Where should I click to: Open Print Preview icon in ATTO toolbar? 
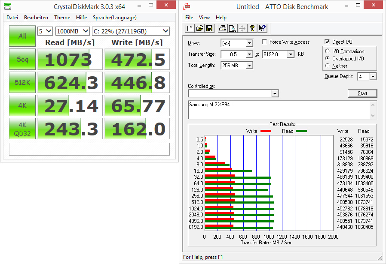pyautogui.click(x=233, y=29)
